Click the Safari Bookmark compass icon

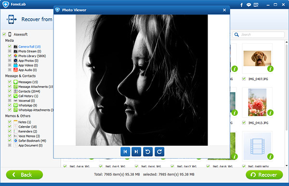(16, 140)
